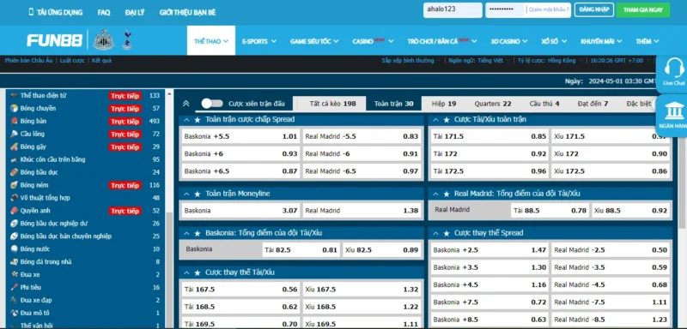The height and width of the screenshot is (329, 687).
Task: Star the Cược Tài/Xỉu toàn trận market
Action: tap(447, 119)
